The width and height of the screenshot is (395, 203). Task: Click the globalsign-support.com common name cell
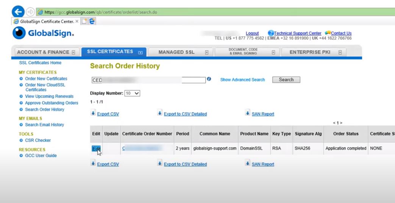point(215,149)
